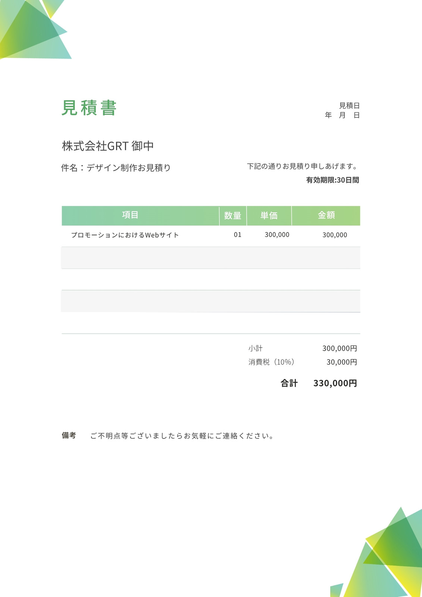Click the 金額 column header
This screenshot has height=597, width=422.
coord(326,216)
